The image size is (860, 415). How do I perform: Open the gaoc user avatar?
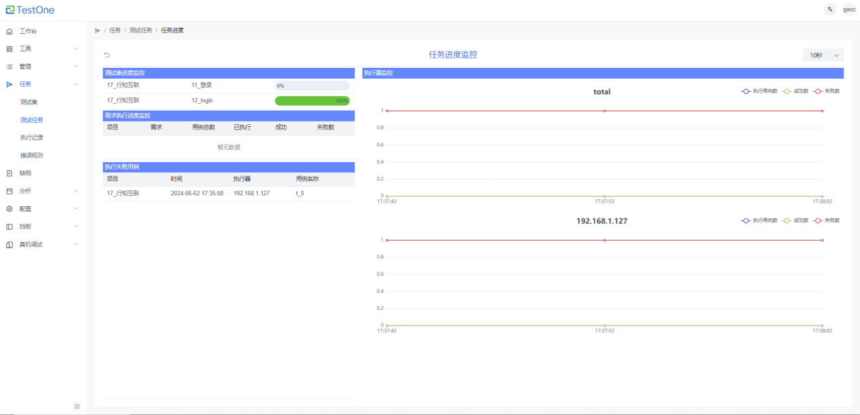pos(849,9)
